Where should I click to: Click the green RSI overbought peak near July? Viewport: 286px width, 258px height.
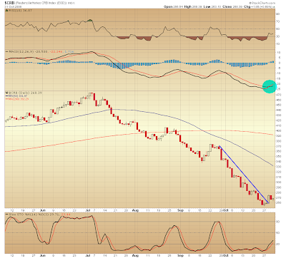point(89,20)
